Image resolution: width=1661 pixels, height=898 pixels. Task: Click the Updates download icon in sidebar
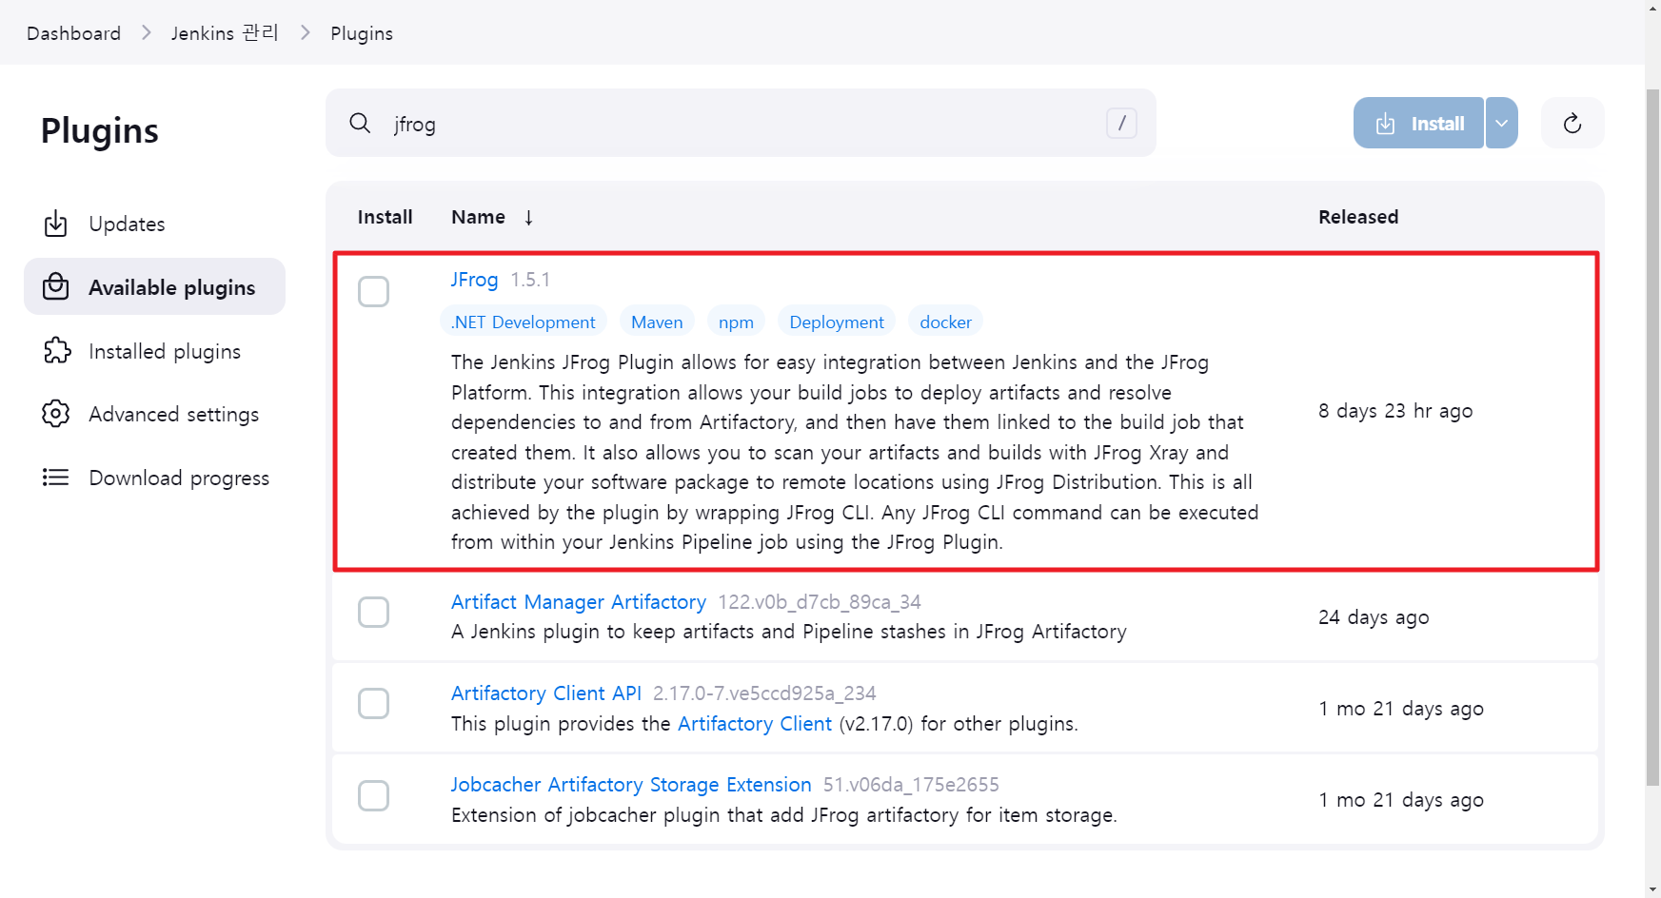[56, 224]
